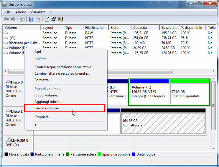
Task: Click right arrow of horizontal scrollbar
Action: click(214, 71)
